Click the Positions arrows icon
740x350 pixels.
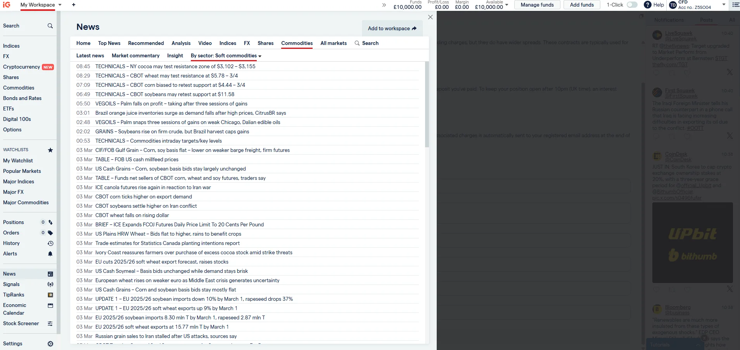pyautogui.click(x=50, y=222)
